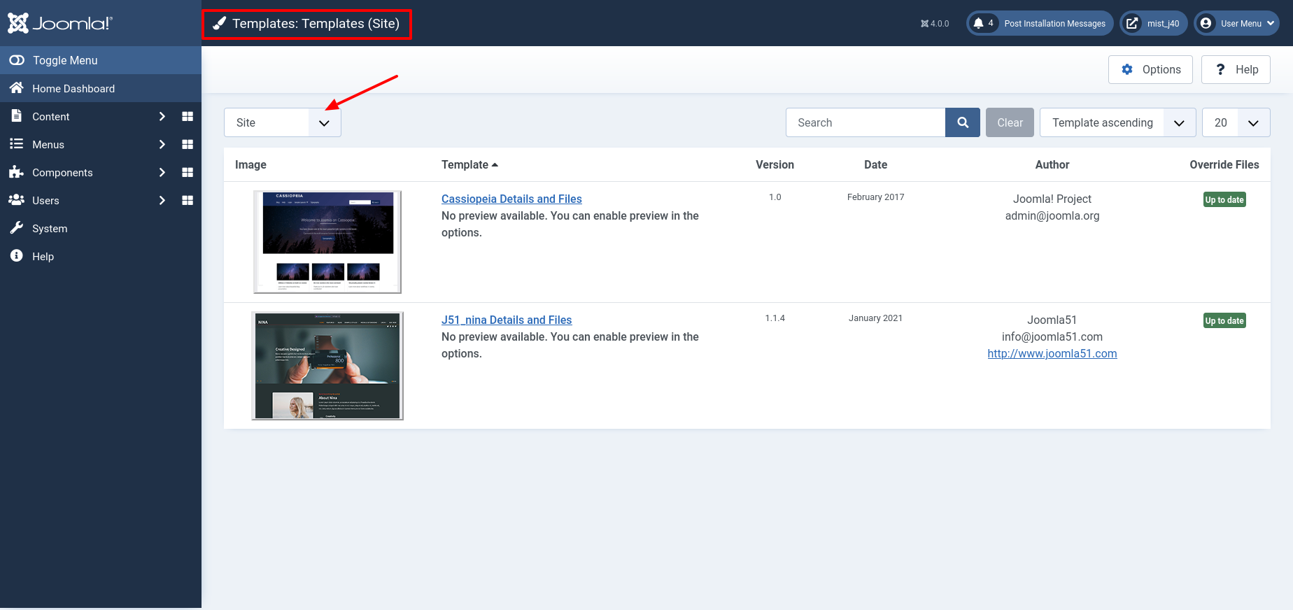
Task: Click the question mark icon in Help button
Action: click(x=1220, y=69)
